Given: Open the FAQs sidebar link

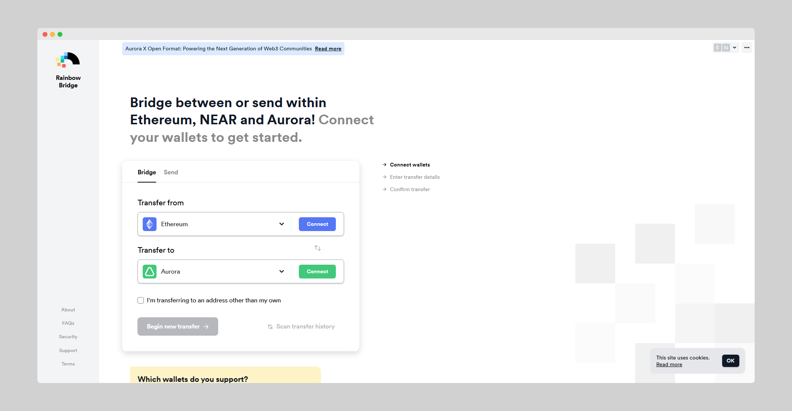Looking at the screenshot, I should coord(68,323).
